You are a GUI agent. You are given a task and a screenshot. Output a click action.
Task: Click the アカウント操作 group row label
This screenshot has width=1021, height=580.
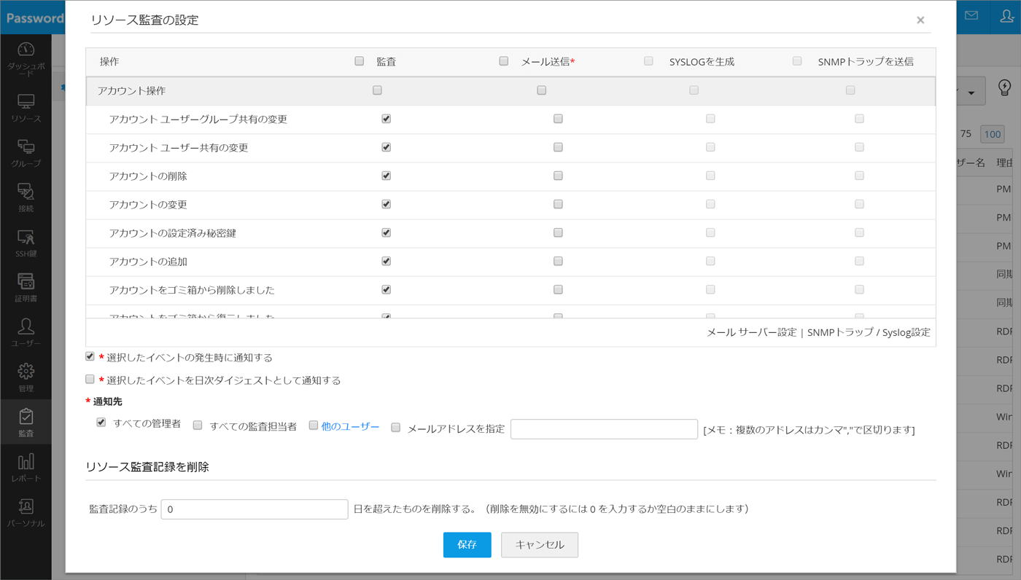pyautogui.click(x=131, y=91)
